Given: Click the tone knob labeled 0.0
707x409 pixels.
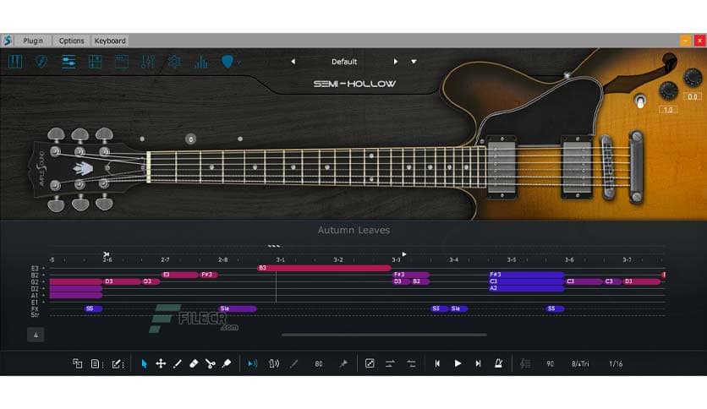Looking at the screenshot, I should (x=693, y=78).
